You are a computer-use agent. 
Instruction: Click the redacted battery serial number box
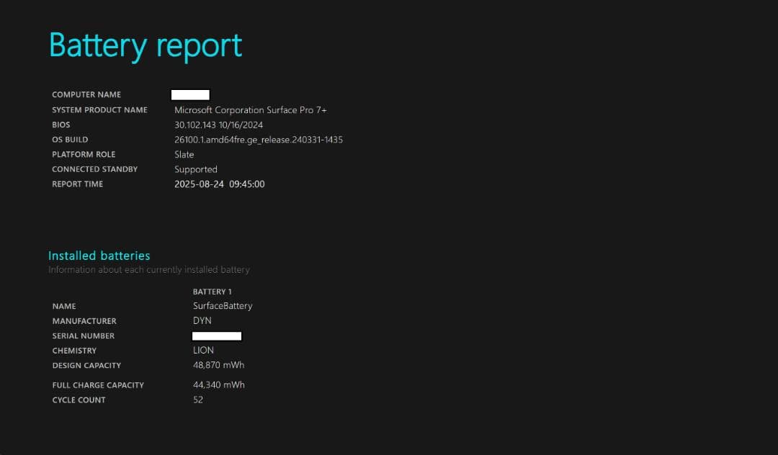pos(217,336)
